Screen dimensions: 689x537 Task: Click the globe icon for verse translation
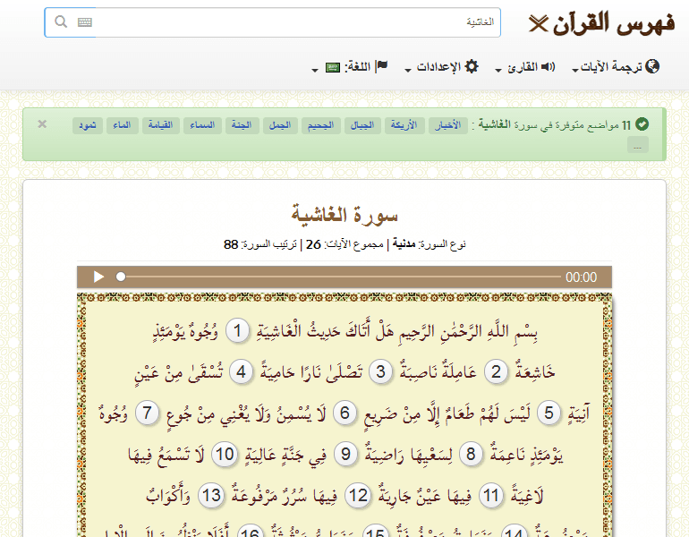point(652,66)
